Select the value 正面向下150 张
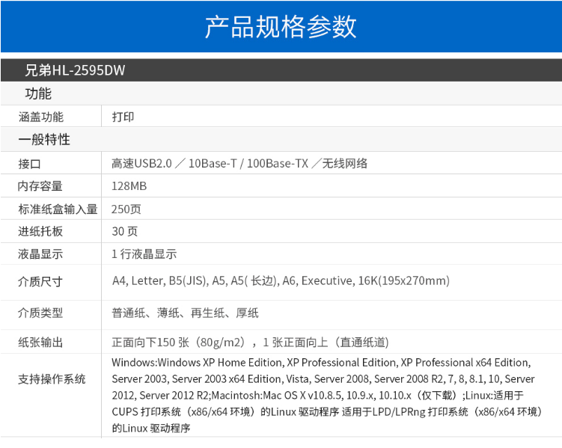562x448 pixels. pos(250,343)
